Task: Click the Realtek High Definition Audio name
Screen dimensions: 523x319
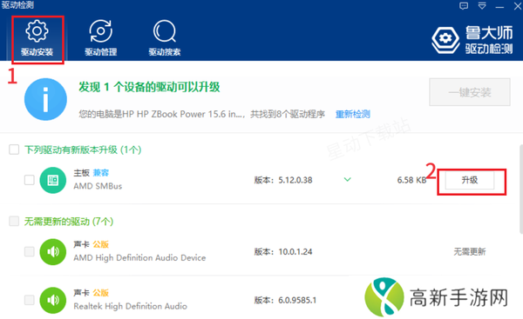Action: [130, 306]
